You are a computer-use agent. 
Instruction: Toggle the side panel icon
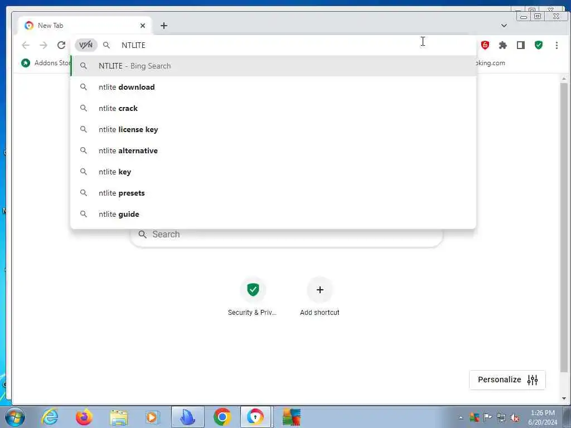pos(521,45)
